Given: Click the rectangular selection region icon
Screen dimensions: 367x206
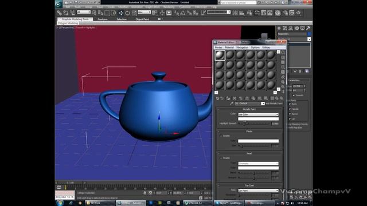Looking at the screenshot, I should [107, 13].
